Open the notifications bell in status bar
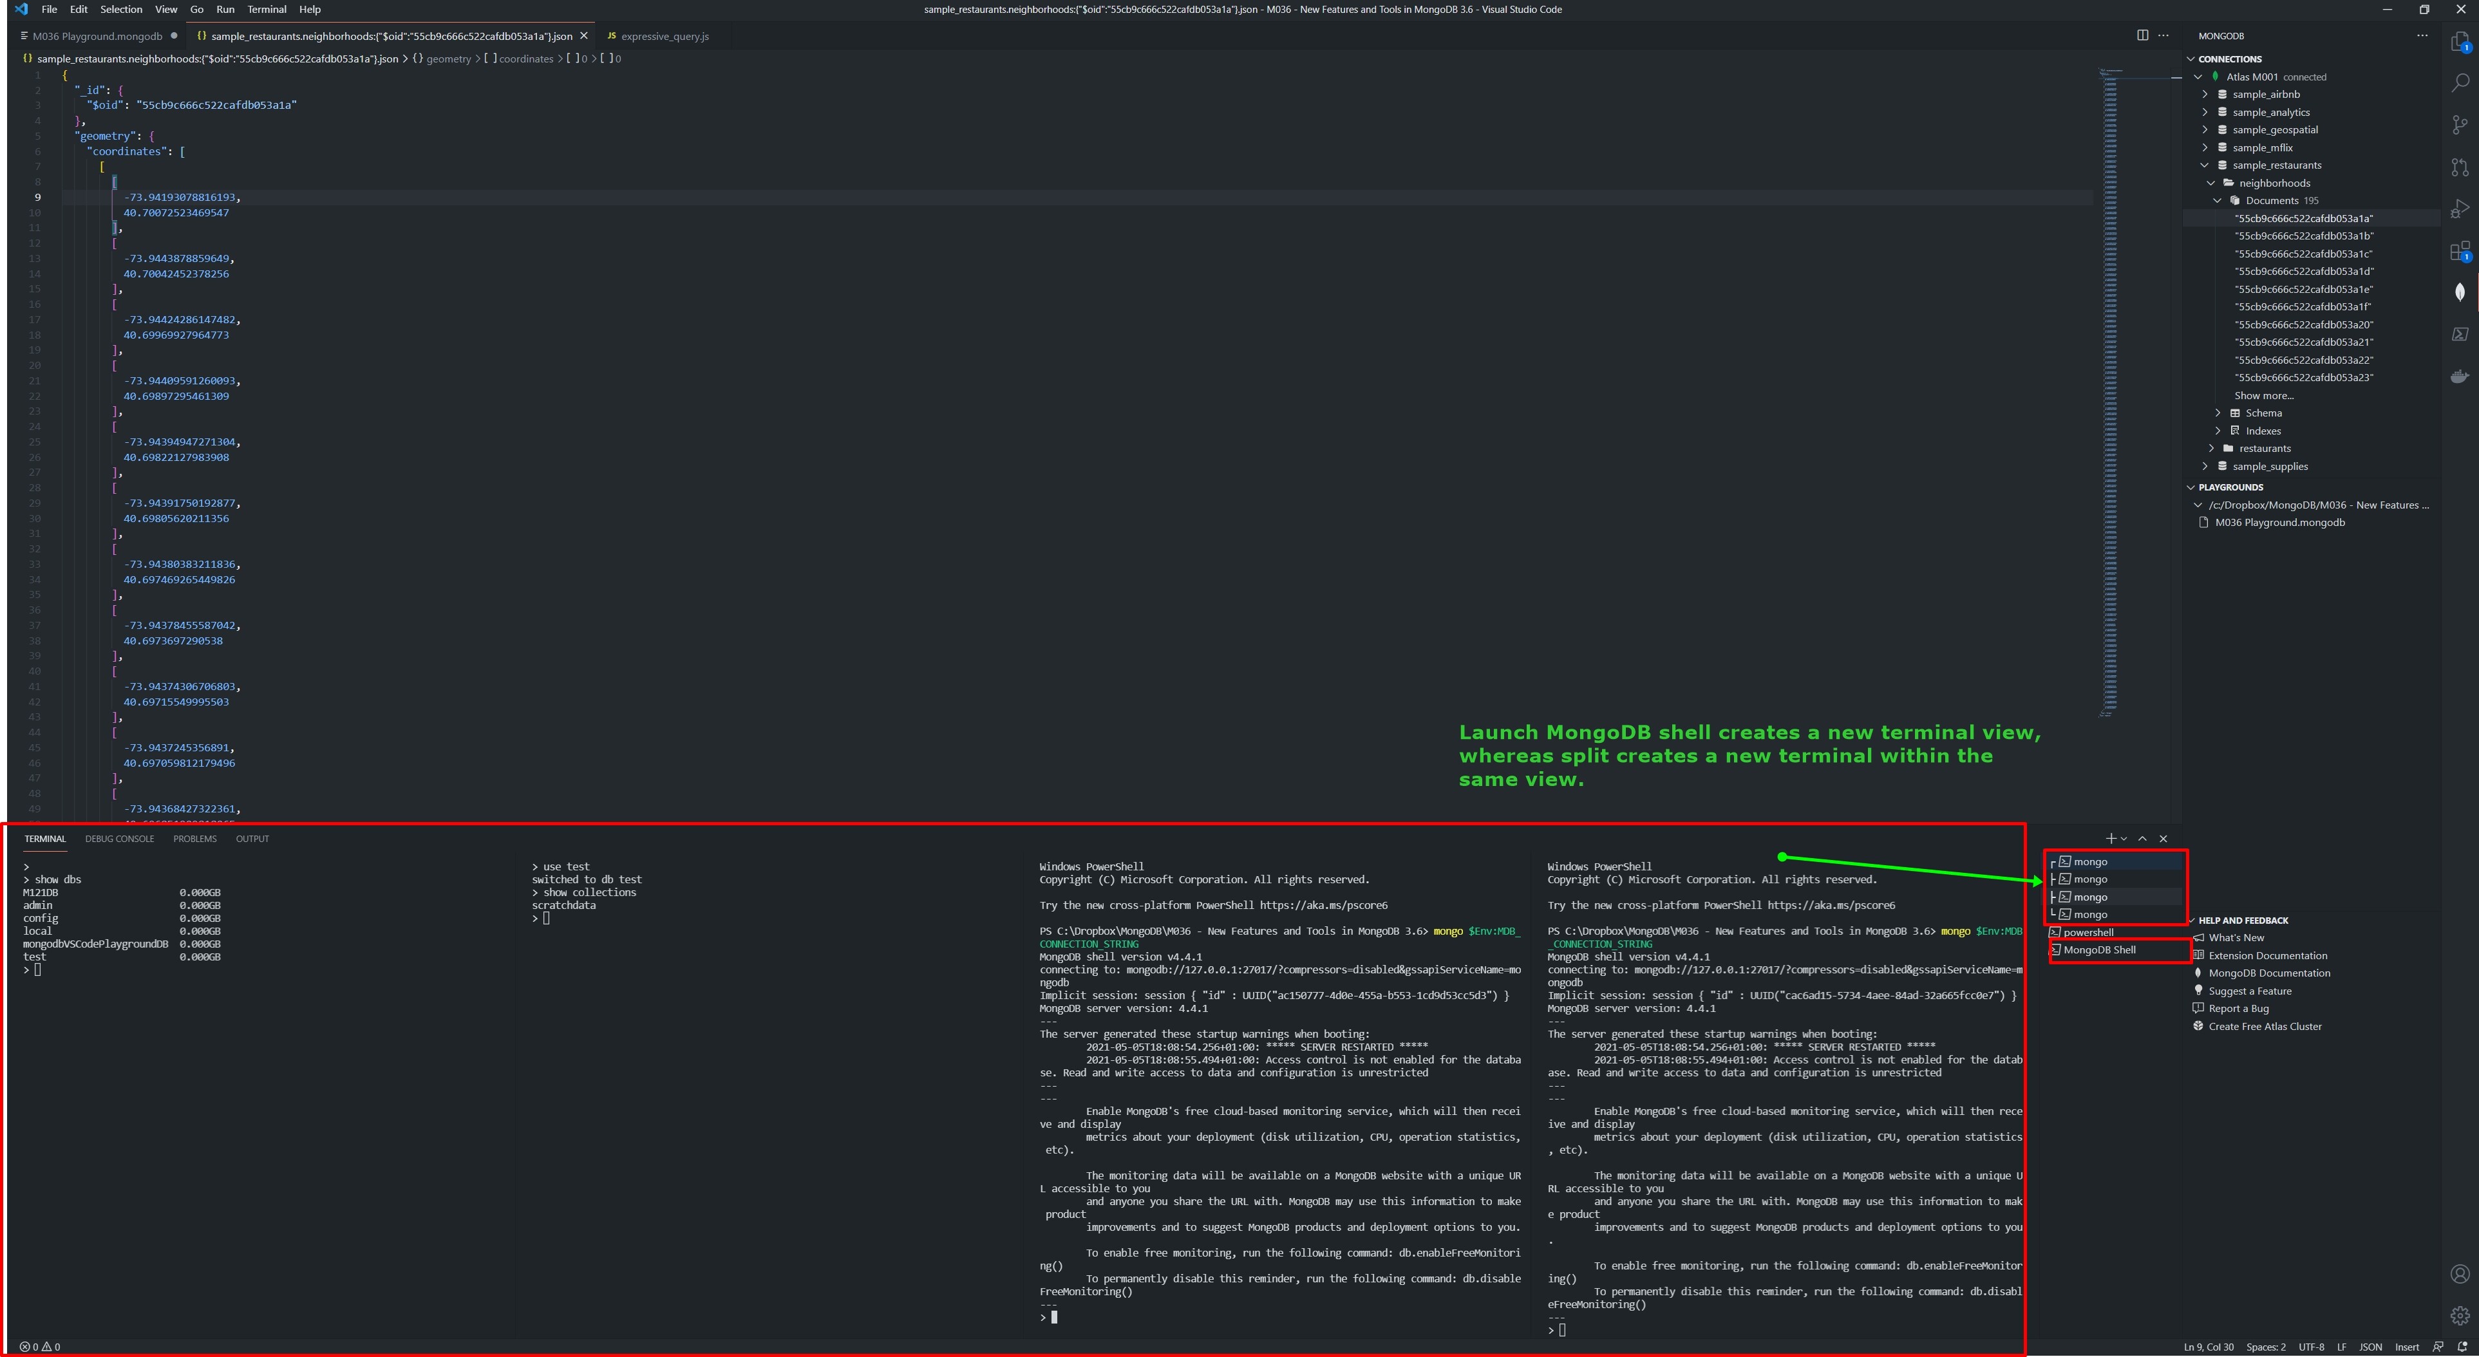Screen dimensions: 2479x1357 2462,1347
